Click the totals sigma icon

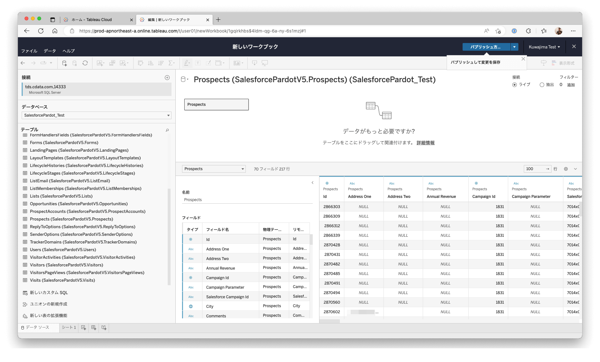click(171, 63)
